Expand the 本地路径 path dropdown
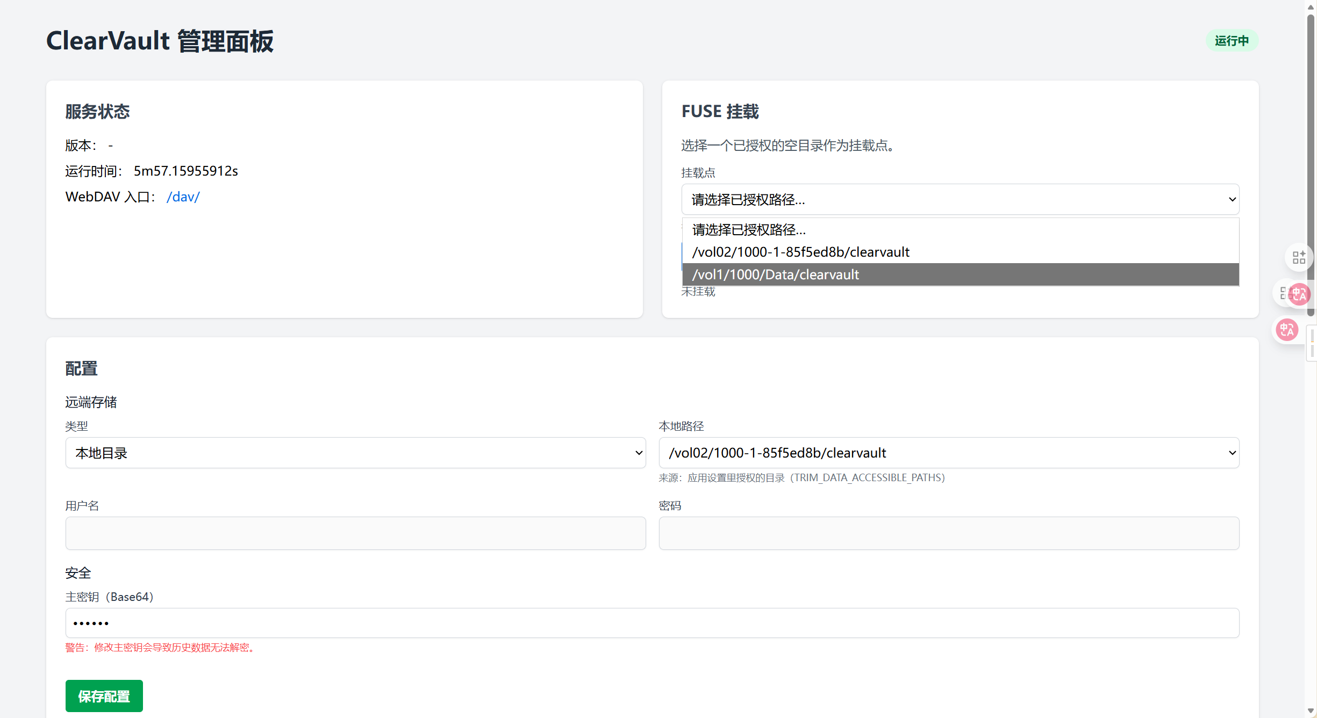The width and height of the screenshot is (1317, 718). click(x=949, y=453)
